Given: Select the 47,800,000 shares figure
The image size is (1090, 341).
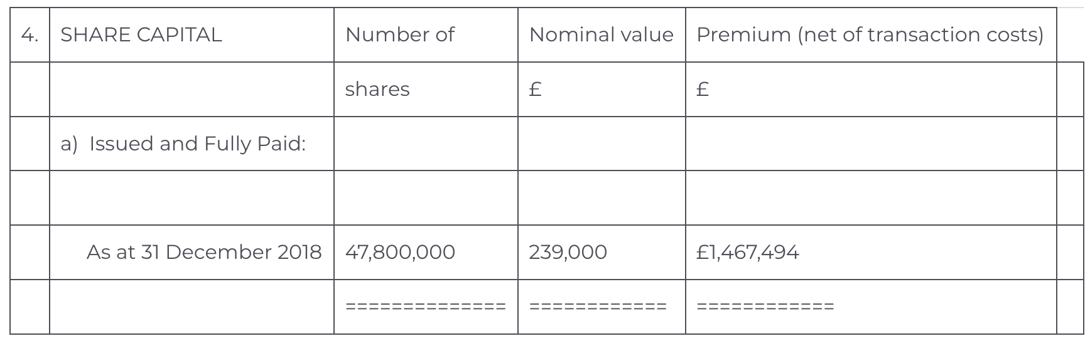Looking at the screenshot, I should [x=400, y=252].
